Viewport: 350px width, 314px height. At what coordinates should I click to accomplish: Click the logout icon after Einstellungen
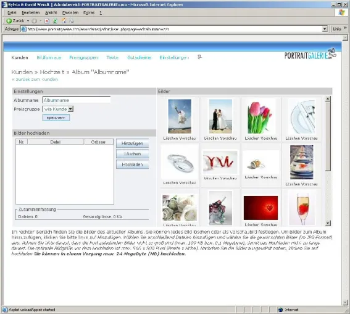tap(199, 57)
